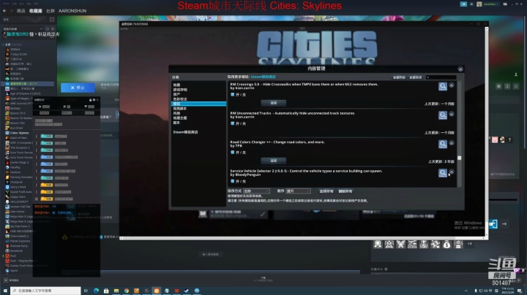527x295 pixels.
Task: Open Microsoft Store from taskbar
Action: pos(106,291)
